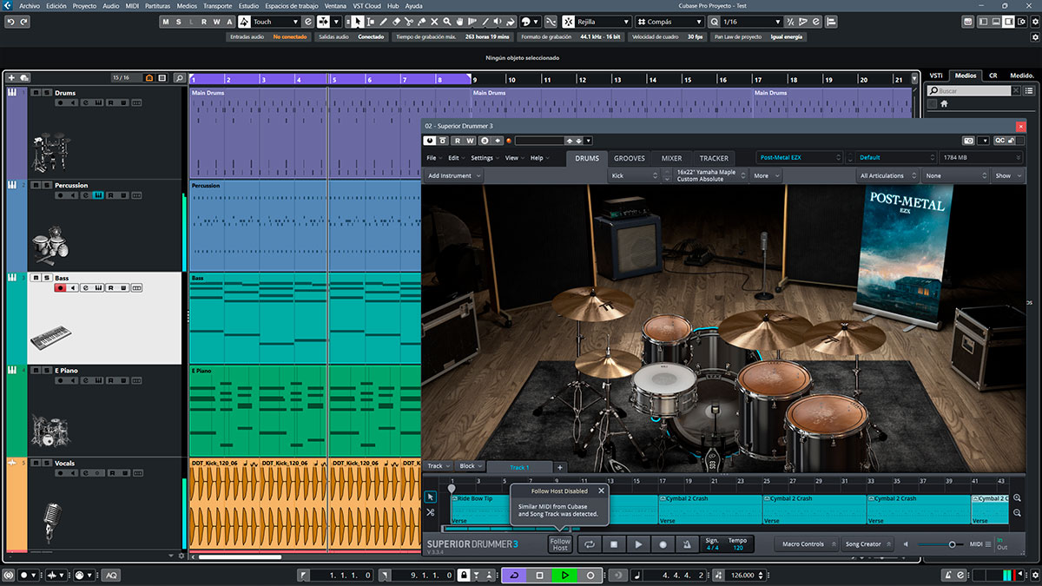
Task: Open the Default preset dropdown
Action: (895, 157)
